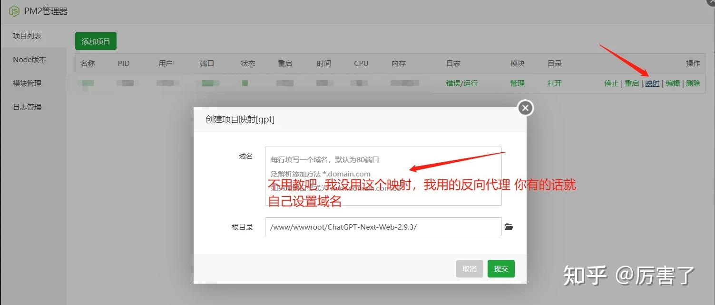
Task: Submit the mapping with 提交 button
Action: pos(501,268)
